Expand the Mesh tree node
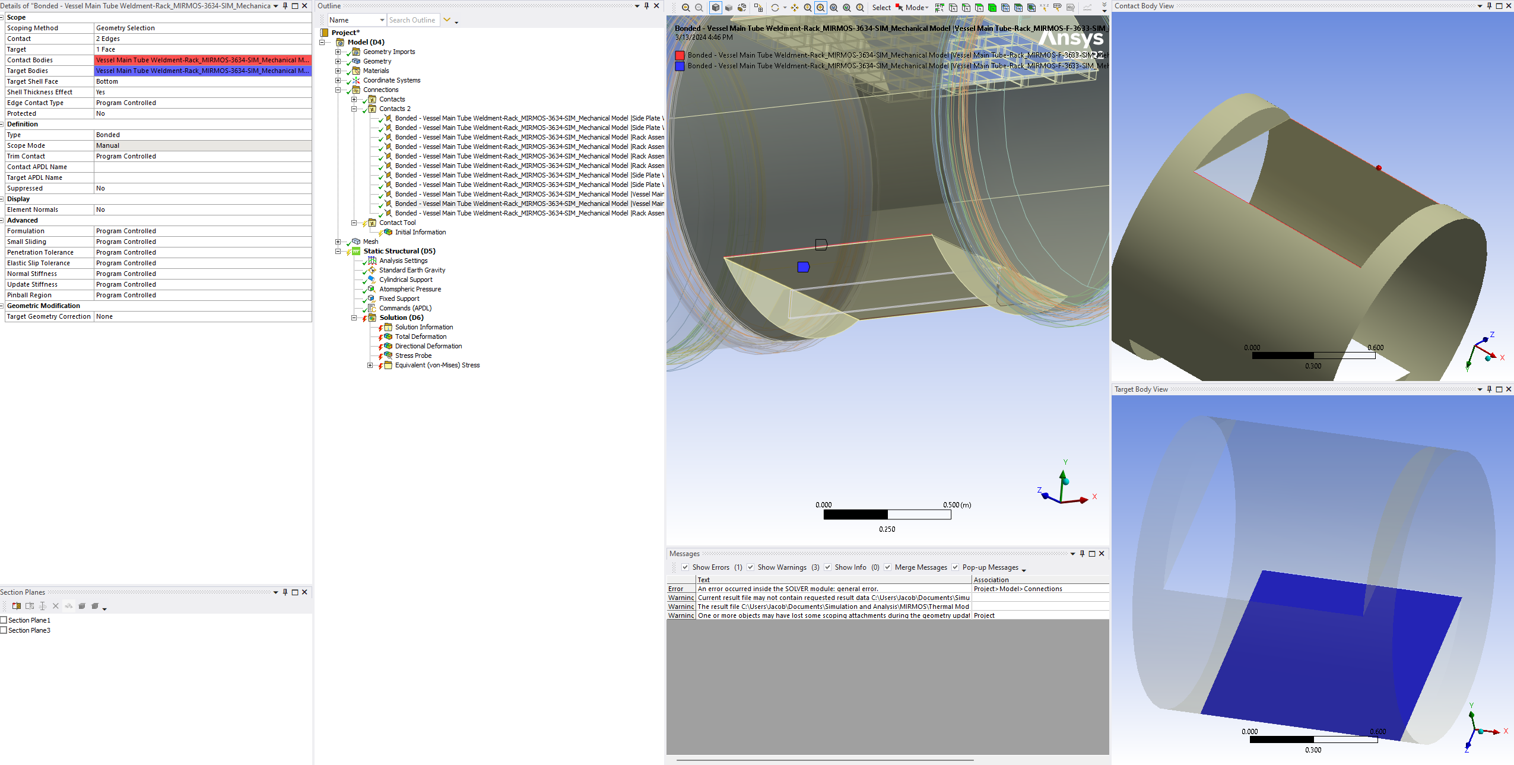1514x765 pixels. coord(338,242)
